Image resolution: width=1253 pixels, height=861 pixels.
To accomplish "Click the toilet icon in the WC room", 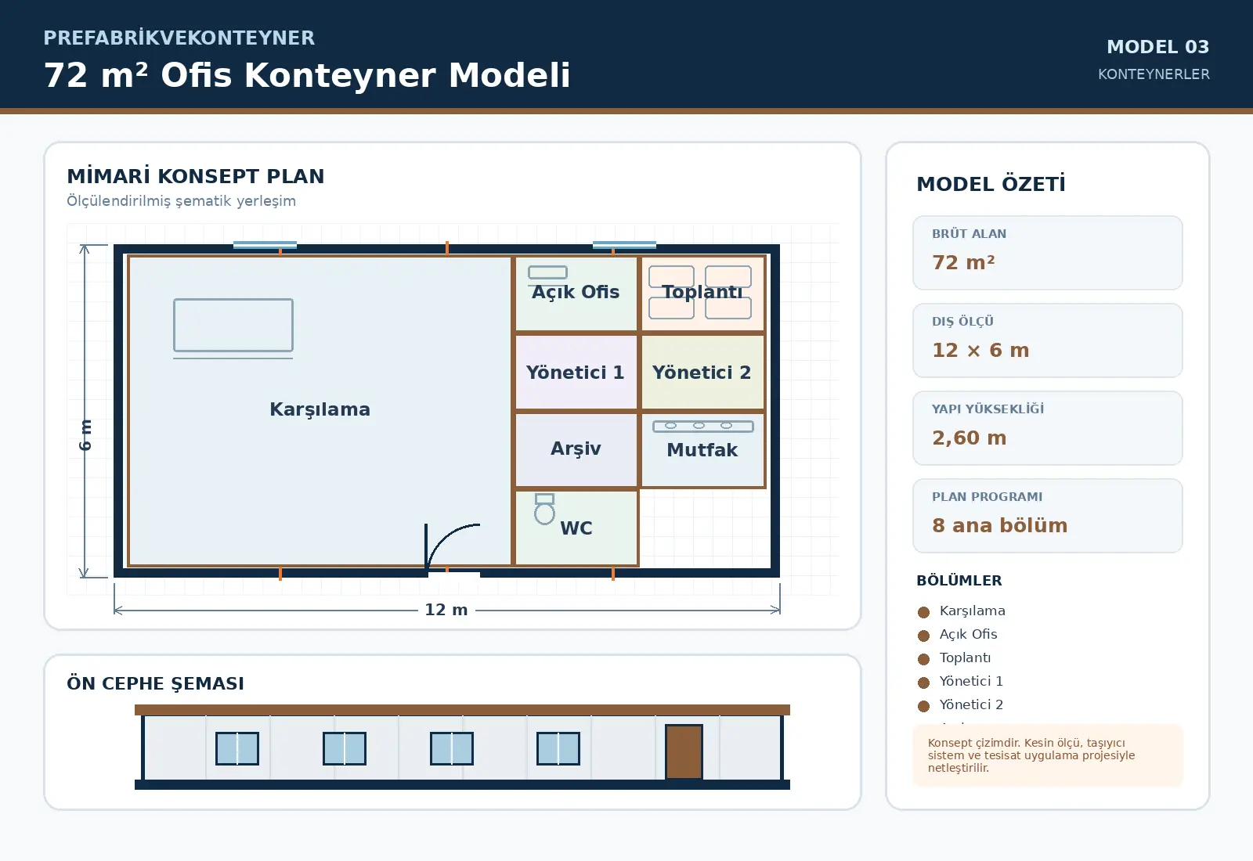I will [545, 509].
